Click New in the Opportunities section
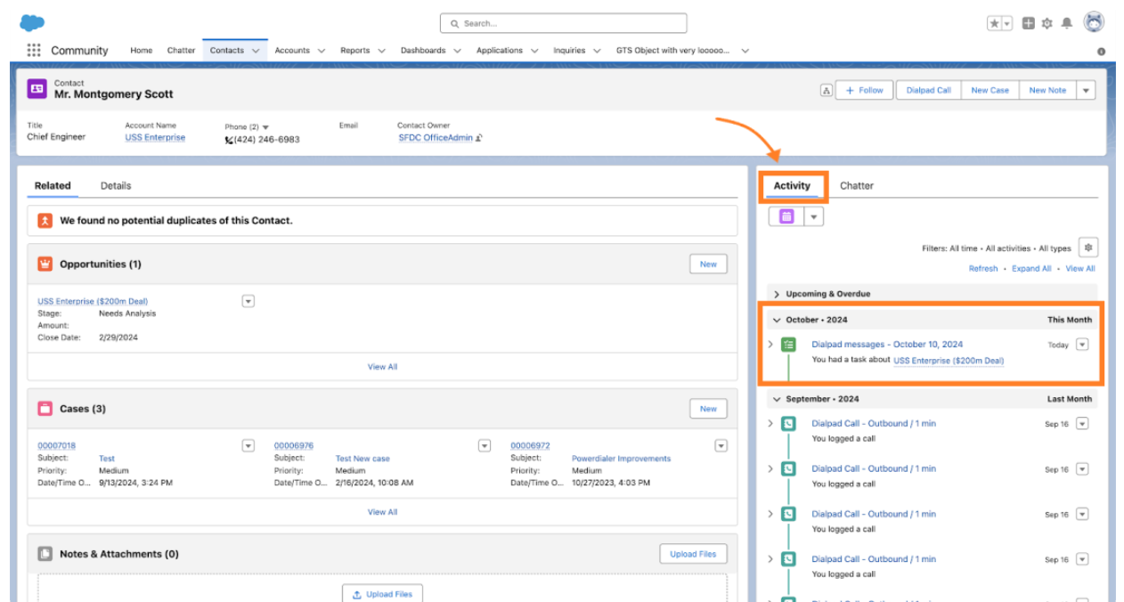This screenshot has width=1124, height=602. (x=708, y=264)
